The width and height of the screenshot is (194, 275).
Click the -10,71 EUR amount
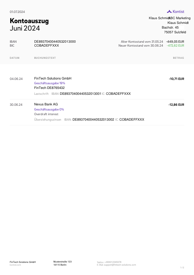pos(176,79)
